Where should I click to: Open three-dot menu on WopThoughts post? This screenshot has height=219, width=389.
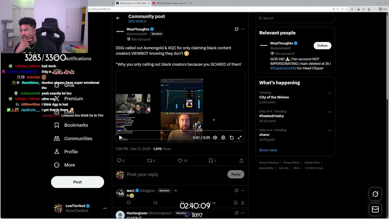pos(243,29)
